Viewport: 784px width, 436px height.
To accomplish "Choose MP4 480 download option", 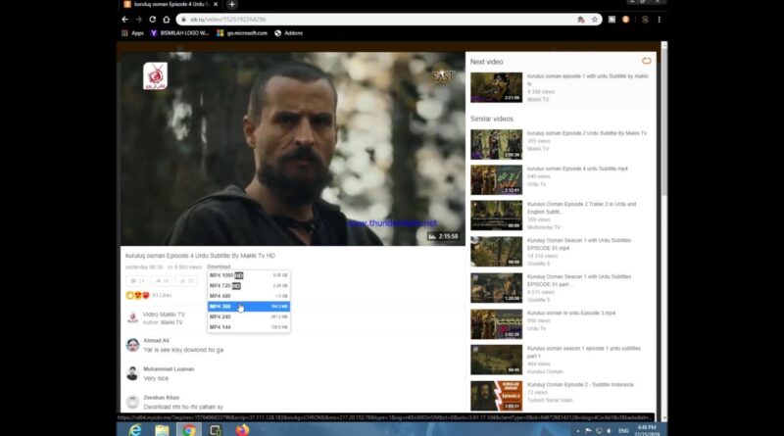I will coord(249,296).
